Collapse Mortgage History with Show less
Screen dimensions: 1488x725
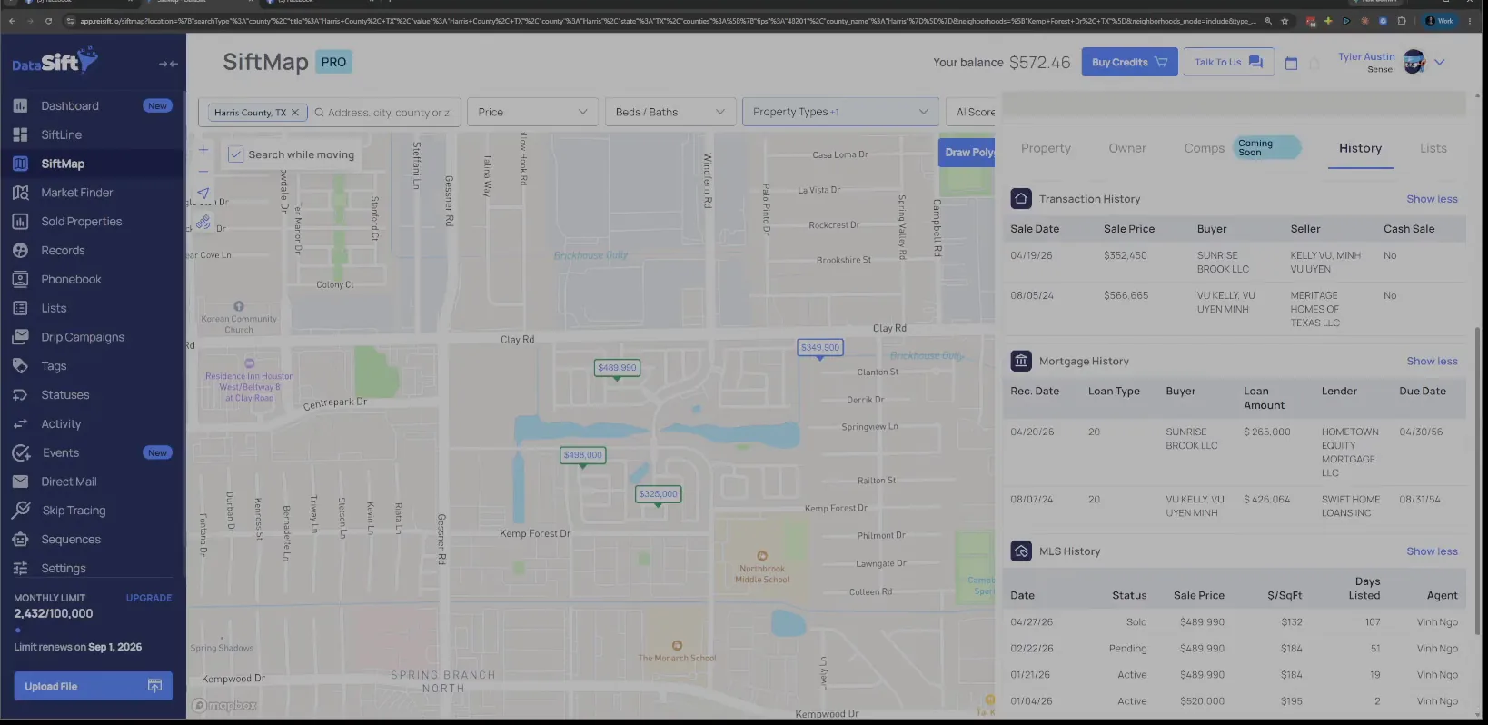pyautogui.click(x=1432, y=362)
